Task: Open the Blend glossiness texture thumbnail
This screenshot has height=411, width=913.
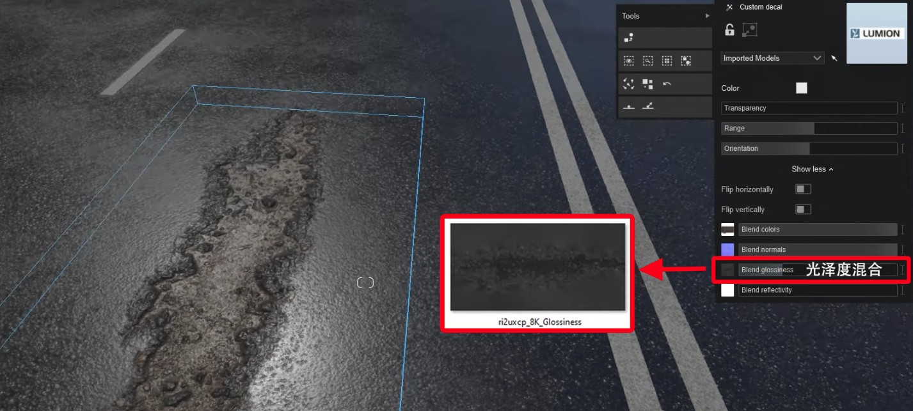Action: pyautogui.click(x=727, y=270)
